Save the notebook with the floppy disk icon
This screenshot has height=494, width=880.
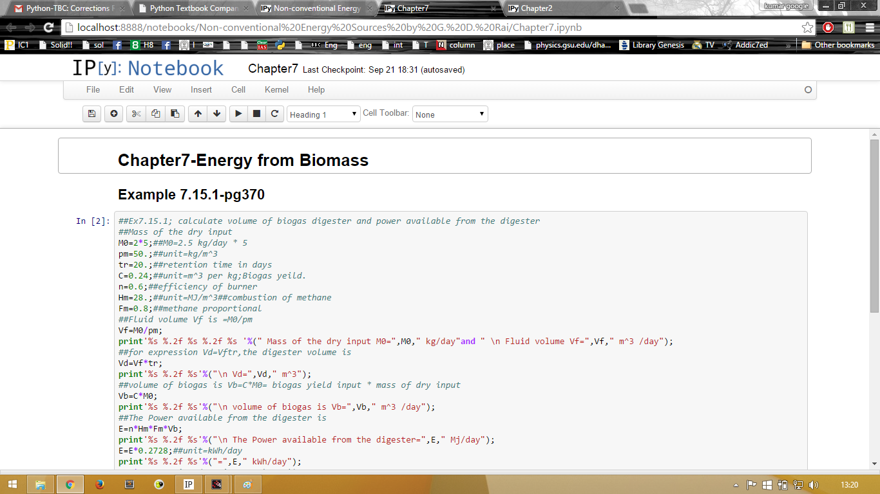pos(92,114)
